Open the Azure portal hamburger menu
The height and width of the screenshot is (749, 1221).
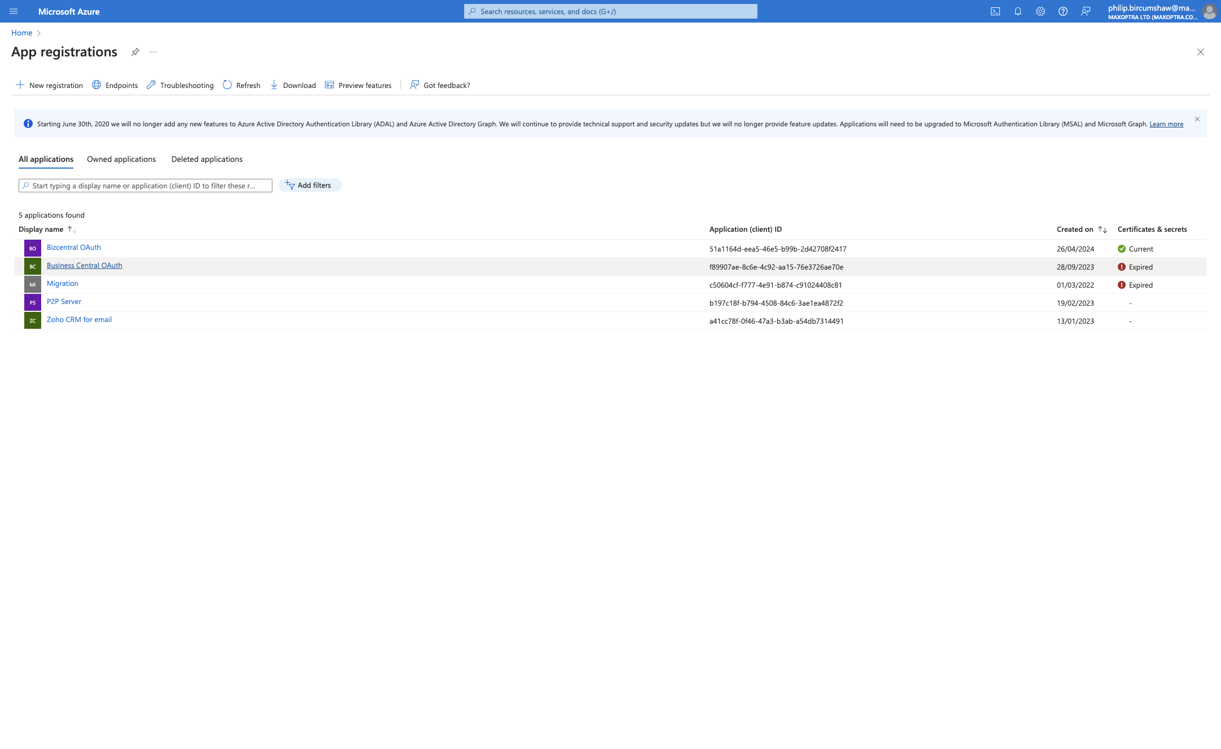point(14,11)
